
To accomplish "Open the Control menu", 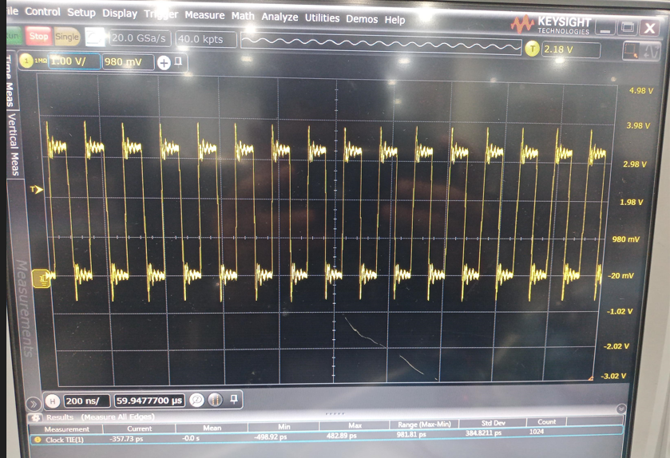I will [x=42, y=11].
